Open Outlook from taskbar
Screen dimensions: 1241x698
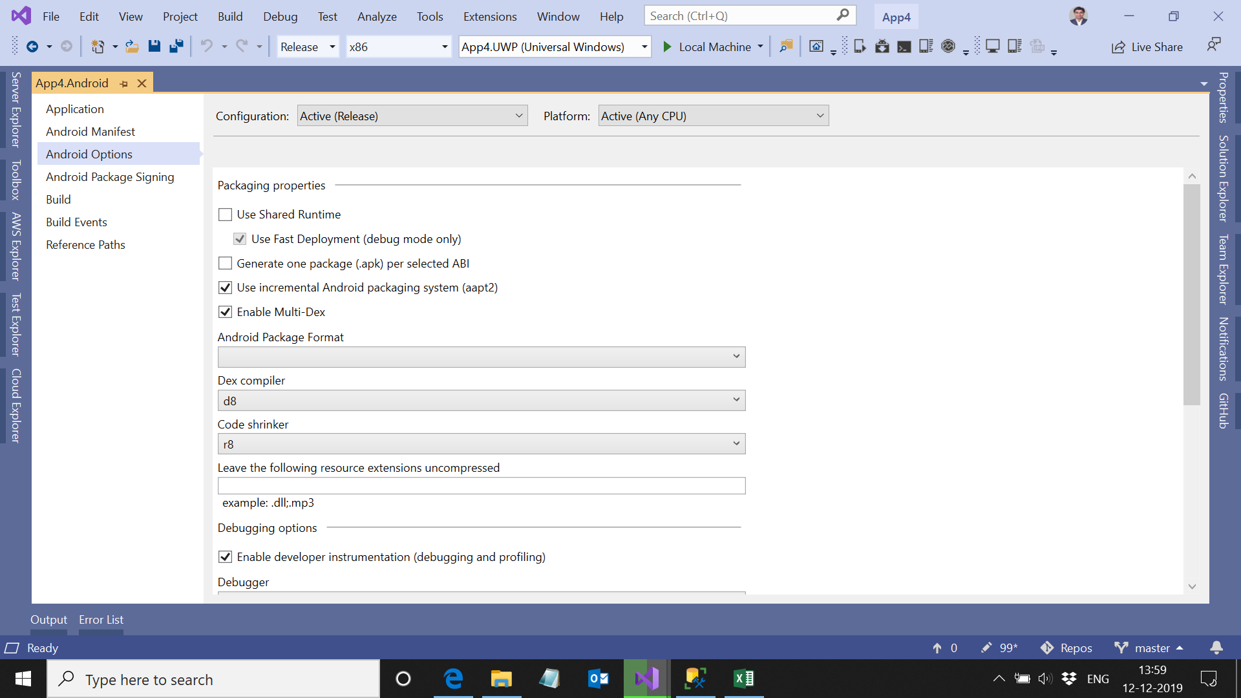(x=599, y=679)
